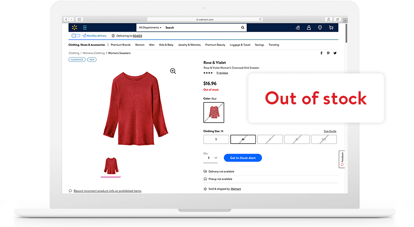This screenshot has height=227, width=414.
Task: Share the product on Pinterest
Action: click(x=328, y=53)
